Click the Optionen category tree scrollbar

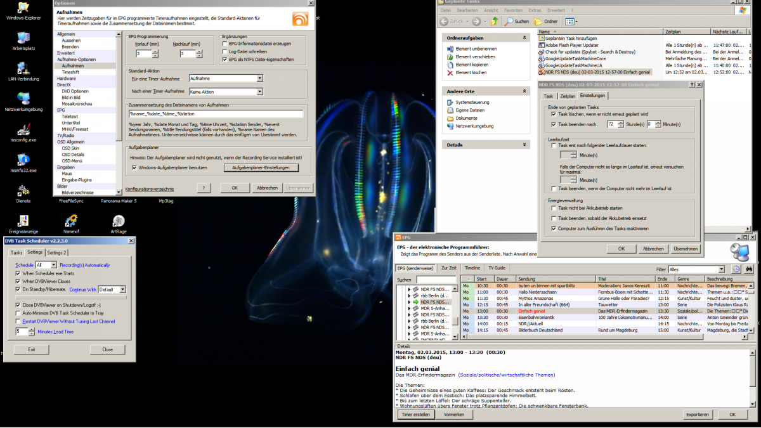pyautogui.click(x=119, y=112)
